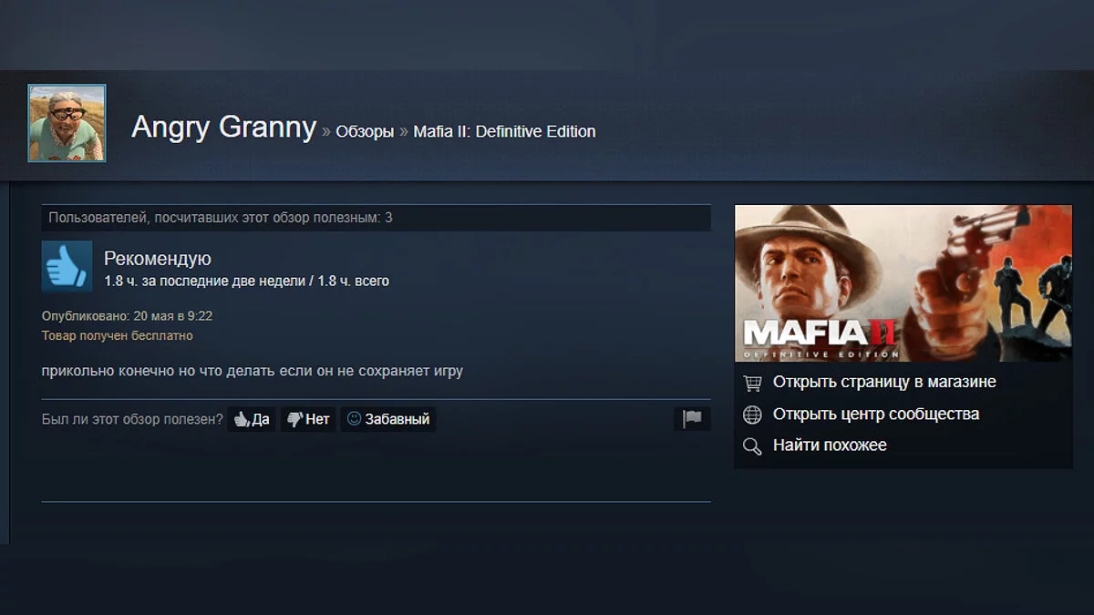Select Открыть страницу в магазине
This screenshot has width=1094, height=615.
click(884, 382)
